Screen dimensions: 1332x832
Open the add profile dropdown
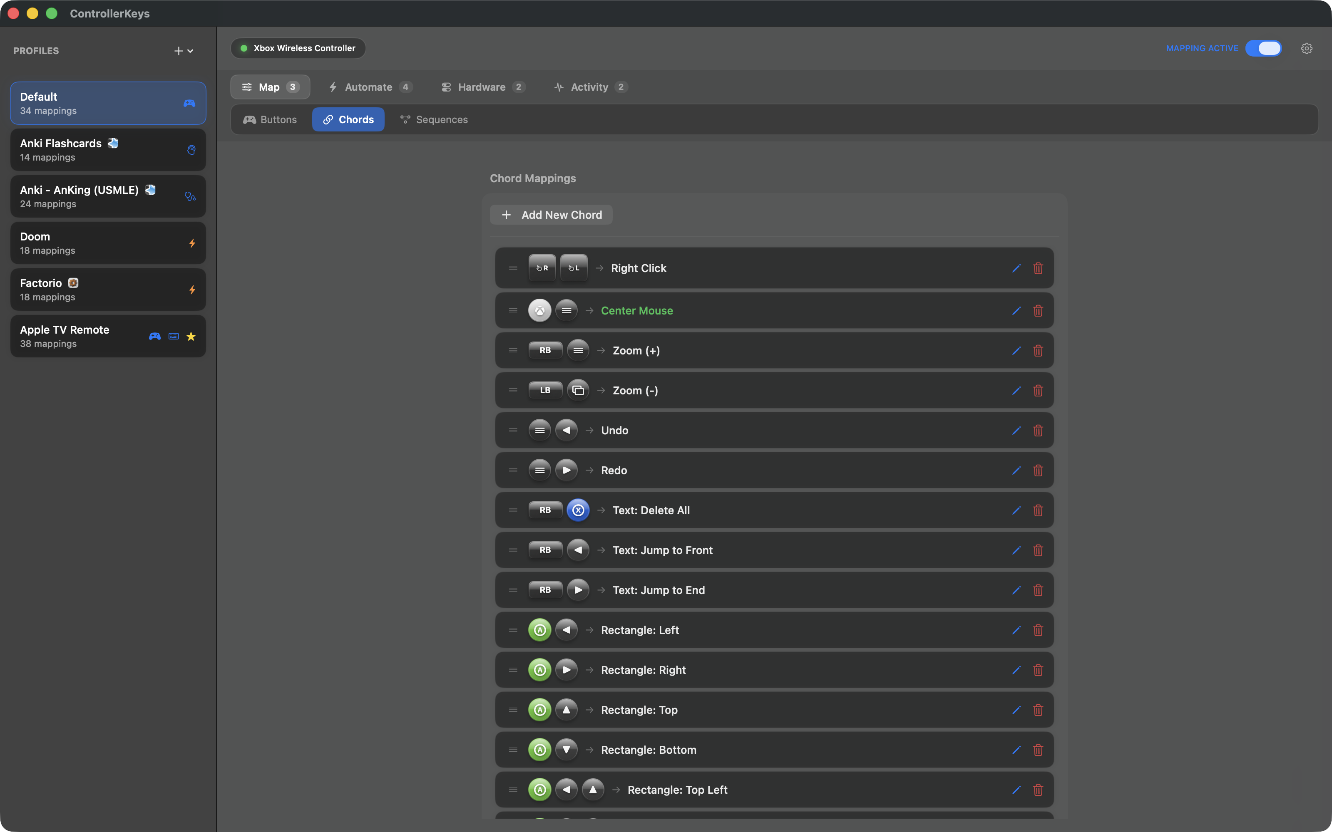(184, 51)
